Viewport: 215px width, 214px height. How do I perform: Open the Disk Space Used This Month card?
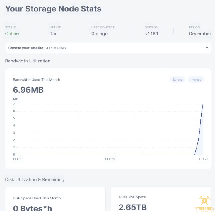[x=55, y=201]
